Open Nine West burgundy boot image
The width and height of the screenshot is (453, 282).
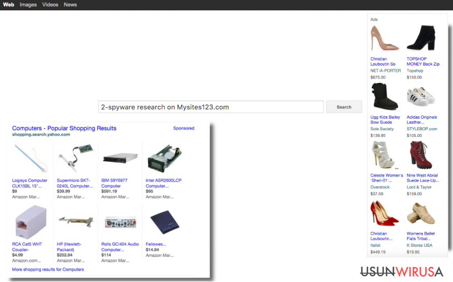click(420, 155)
